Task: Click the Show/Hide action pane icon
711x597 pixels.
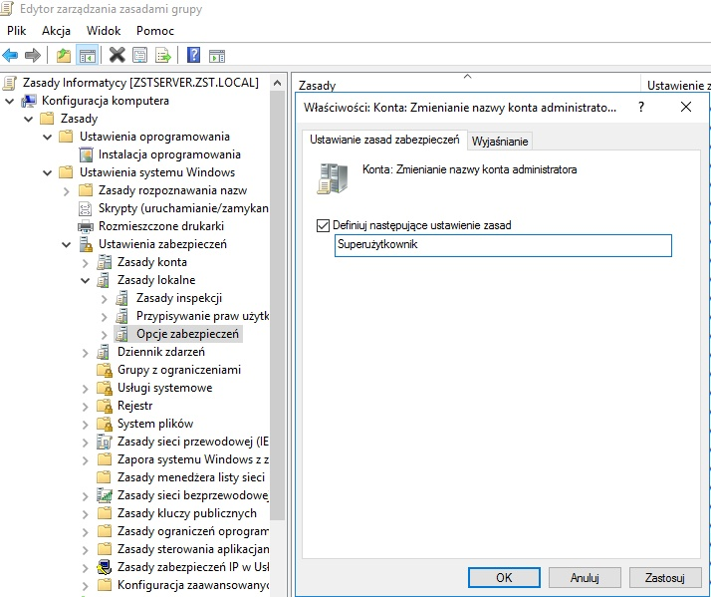Action: coord(216,55)
